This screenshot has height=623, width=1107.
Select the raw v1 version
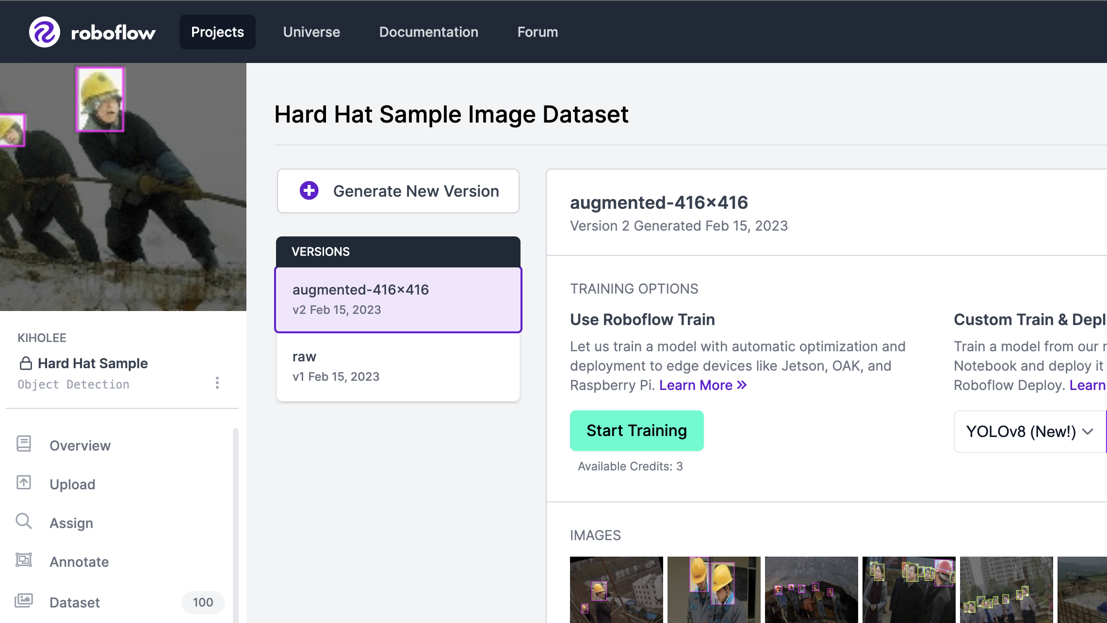[x=398, y=367]
